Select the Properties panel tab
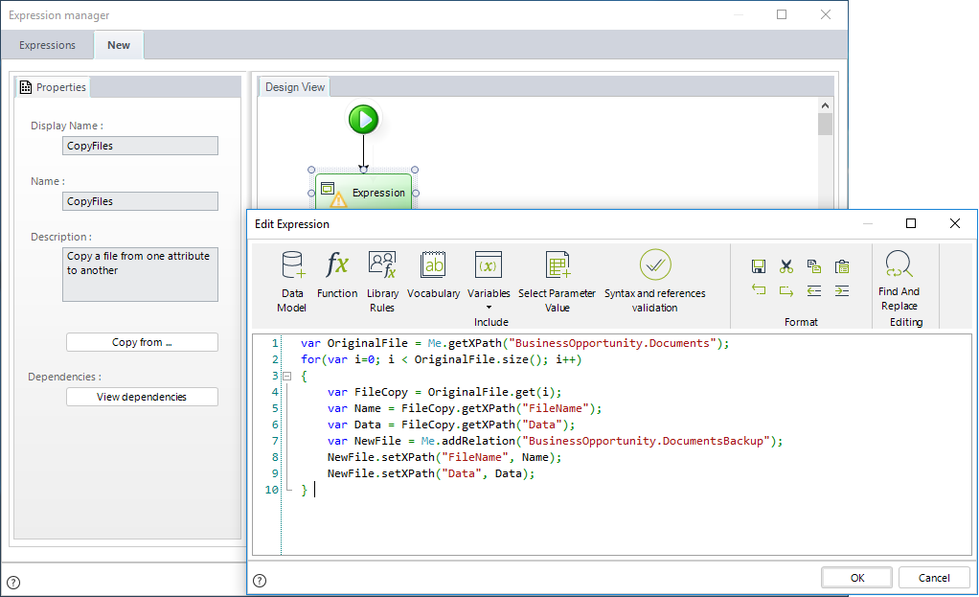This screenshot has width=979, height=597. (x=53, y=87)
